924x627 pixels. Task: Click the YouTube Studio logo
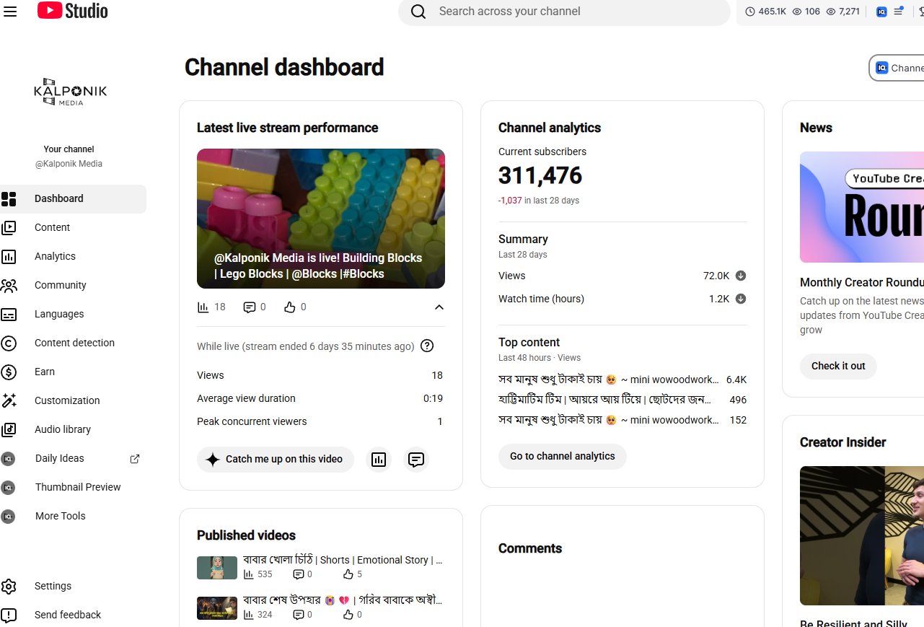click(x=72, y=11)
